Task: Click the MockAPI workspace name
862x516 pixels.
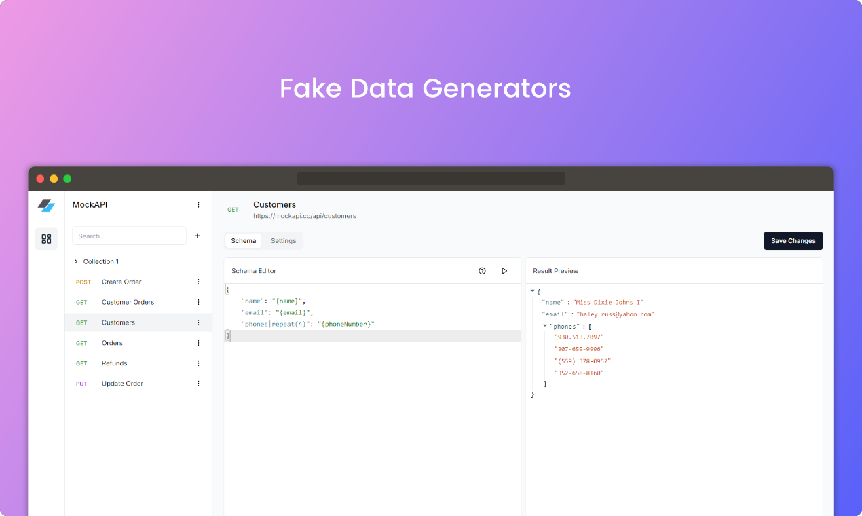Action: [x=90, y=204]
